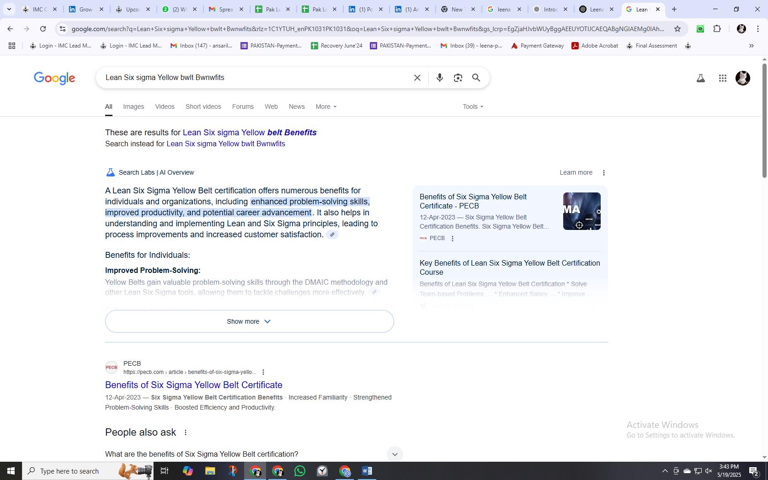
Task: Show hidden system tray icons
Action: 665,471
